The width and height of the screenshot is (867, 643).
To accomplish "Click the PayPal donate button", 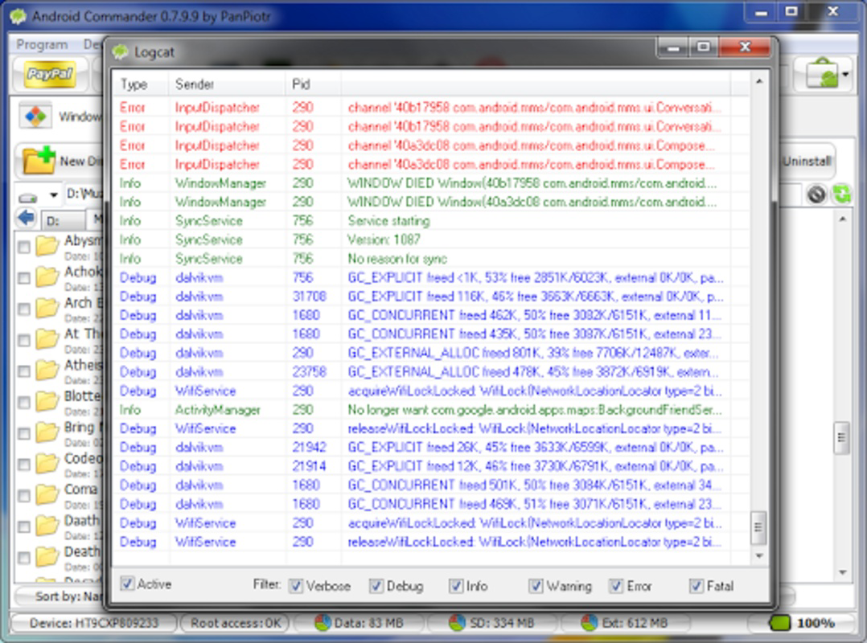I will pyautogui.click(x=49, y=74).
